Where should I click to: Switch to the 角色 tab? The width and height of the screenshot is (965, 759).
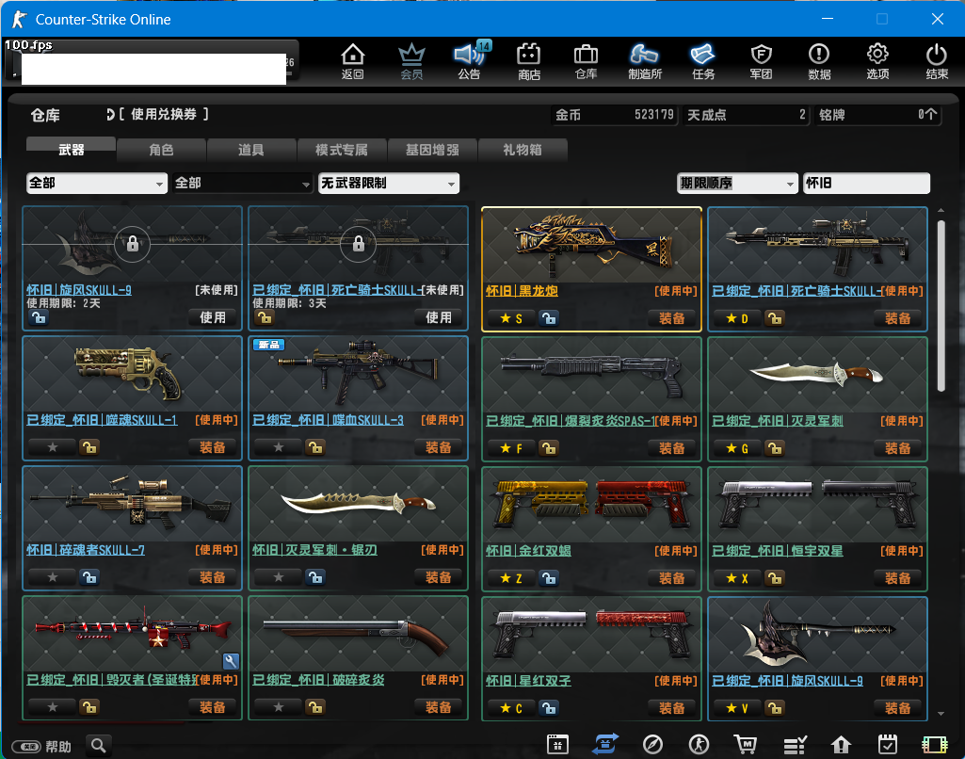[161, 149]
